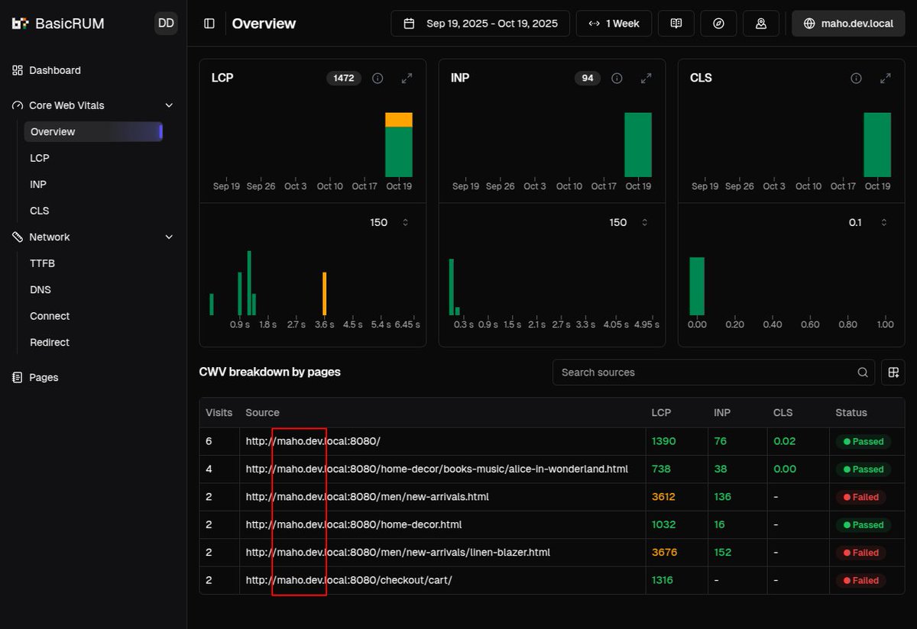The height and width of the screenshot is (629, 917).
Task: Expand the LCP chart fullscreen
Action: (407, 78)
